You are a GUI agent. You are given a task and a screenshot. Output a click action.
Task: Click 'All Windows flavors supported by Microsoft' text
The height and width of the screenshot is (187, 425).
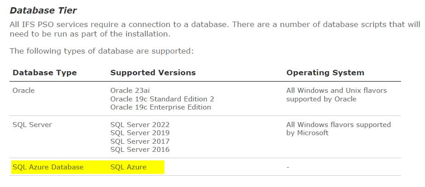click(339, 128)
